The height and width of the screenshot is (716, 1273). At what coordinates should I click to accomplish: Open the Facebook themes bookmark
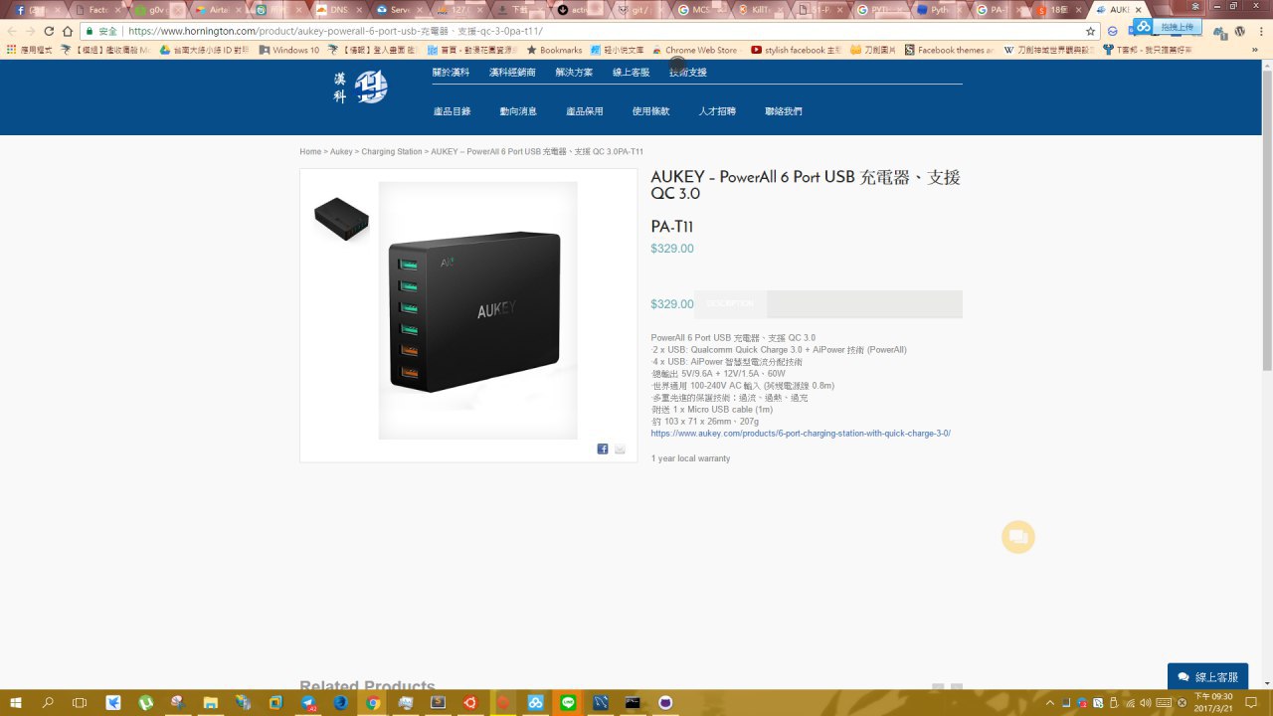949,50
